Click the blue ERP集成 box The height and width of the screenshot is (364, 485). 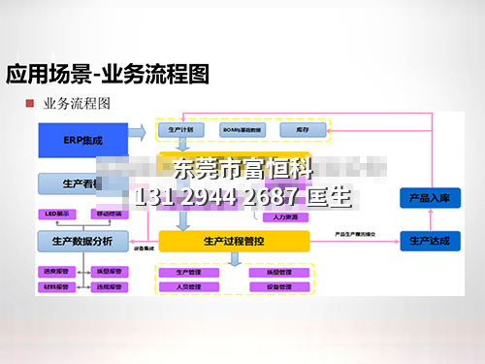83,141
